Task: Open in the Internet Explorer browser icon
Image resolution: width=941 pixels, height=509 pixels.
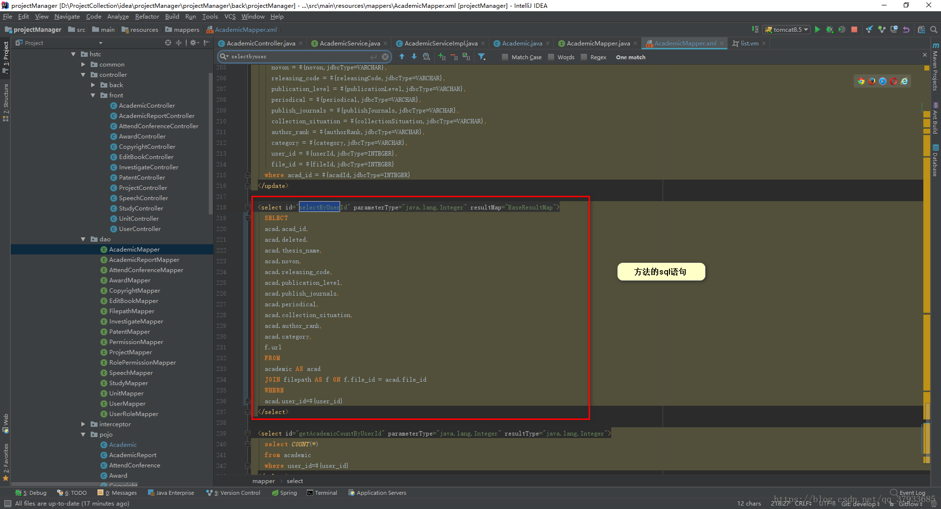Action: [x=904, y=81]
